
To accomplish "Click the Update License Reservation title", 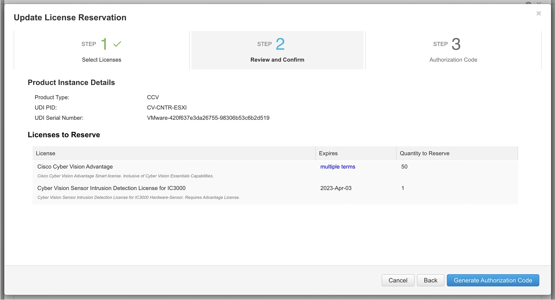I will 70,17.
